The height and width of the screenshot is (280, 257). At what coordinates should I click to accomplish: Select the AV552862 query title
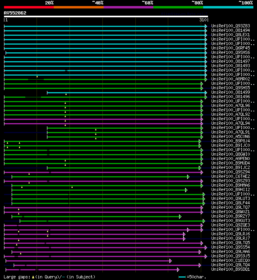[x=15, y=13]
